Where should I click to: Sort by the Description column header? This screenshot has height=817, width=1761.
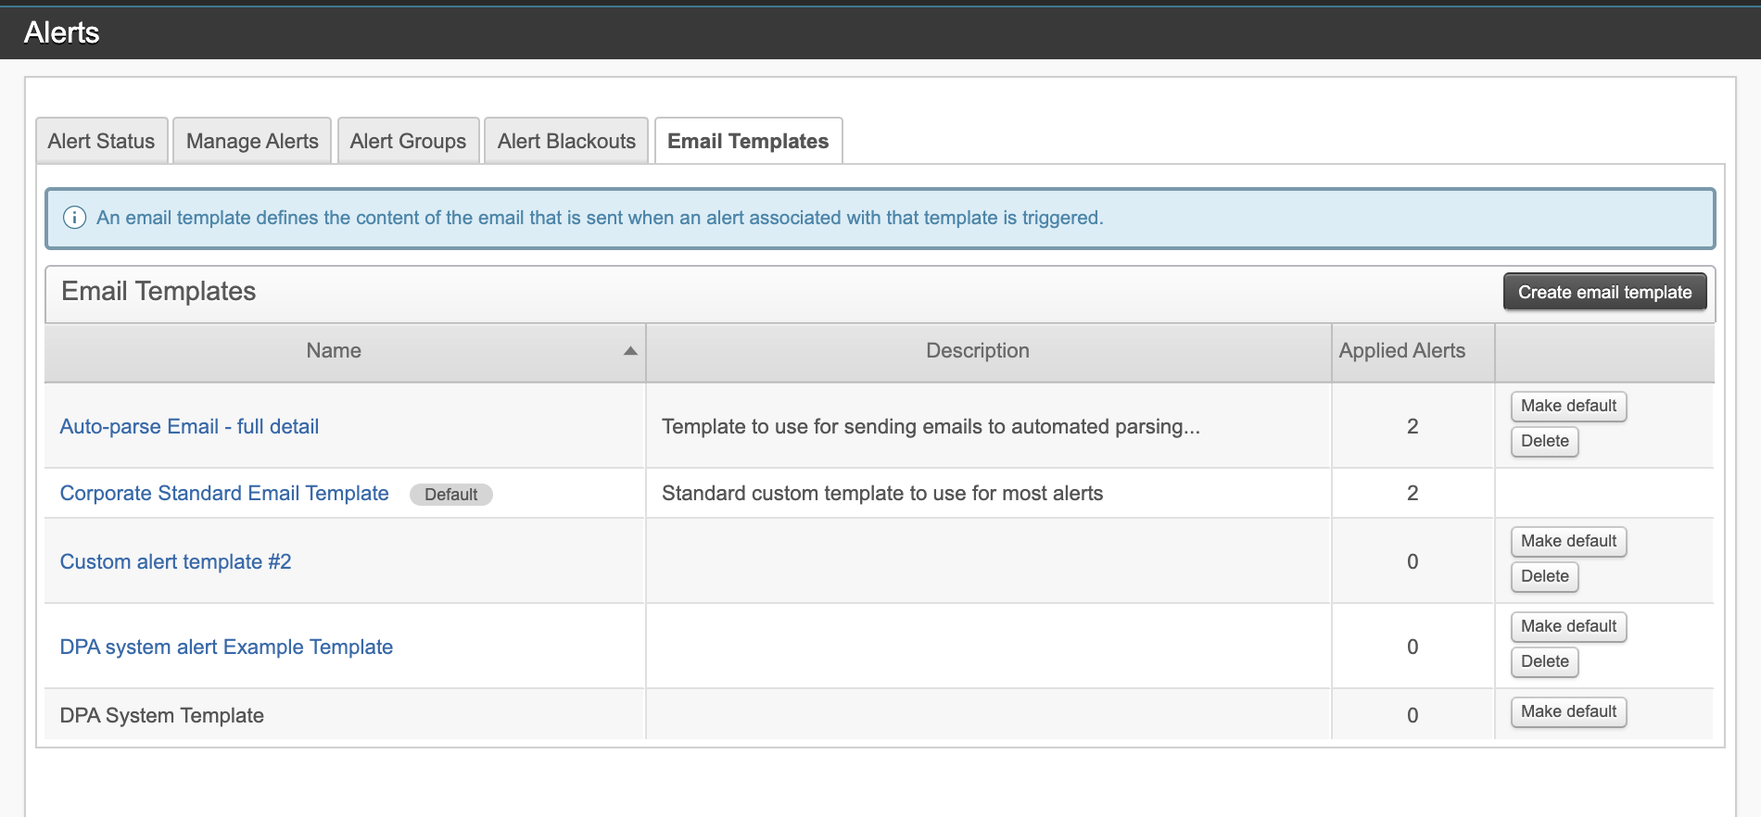tap(977, 351)
